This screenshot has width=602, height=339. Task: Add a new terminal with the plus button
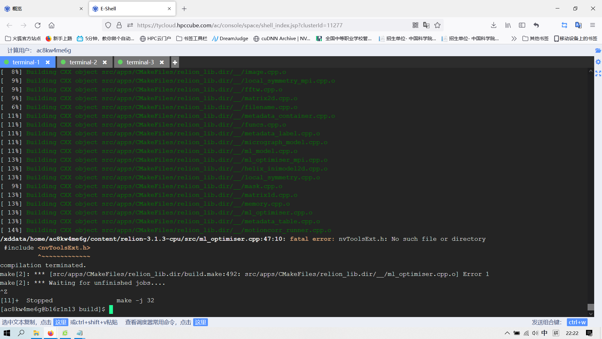pos(175,62)
